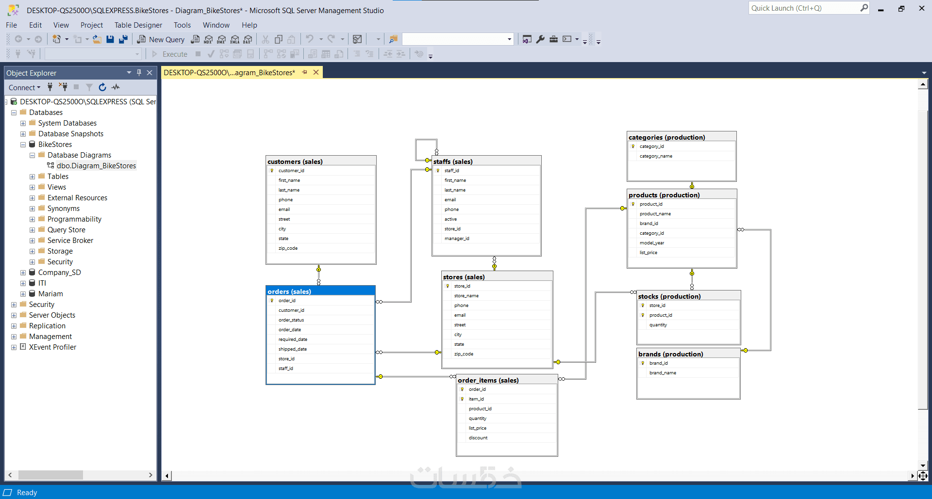Expand the Tables folder node
The image size is (932, 499).
coord(32,177)
